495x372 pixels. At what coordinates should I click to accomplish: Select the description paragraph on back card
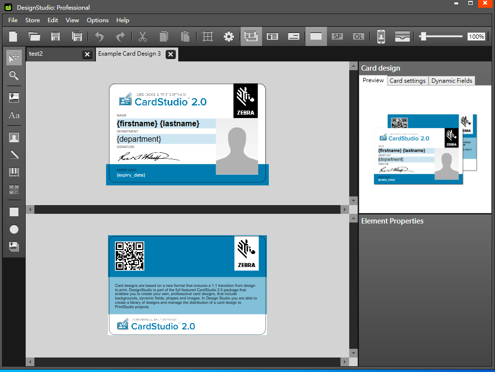[x=186, y=296]
